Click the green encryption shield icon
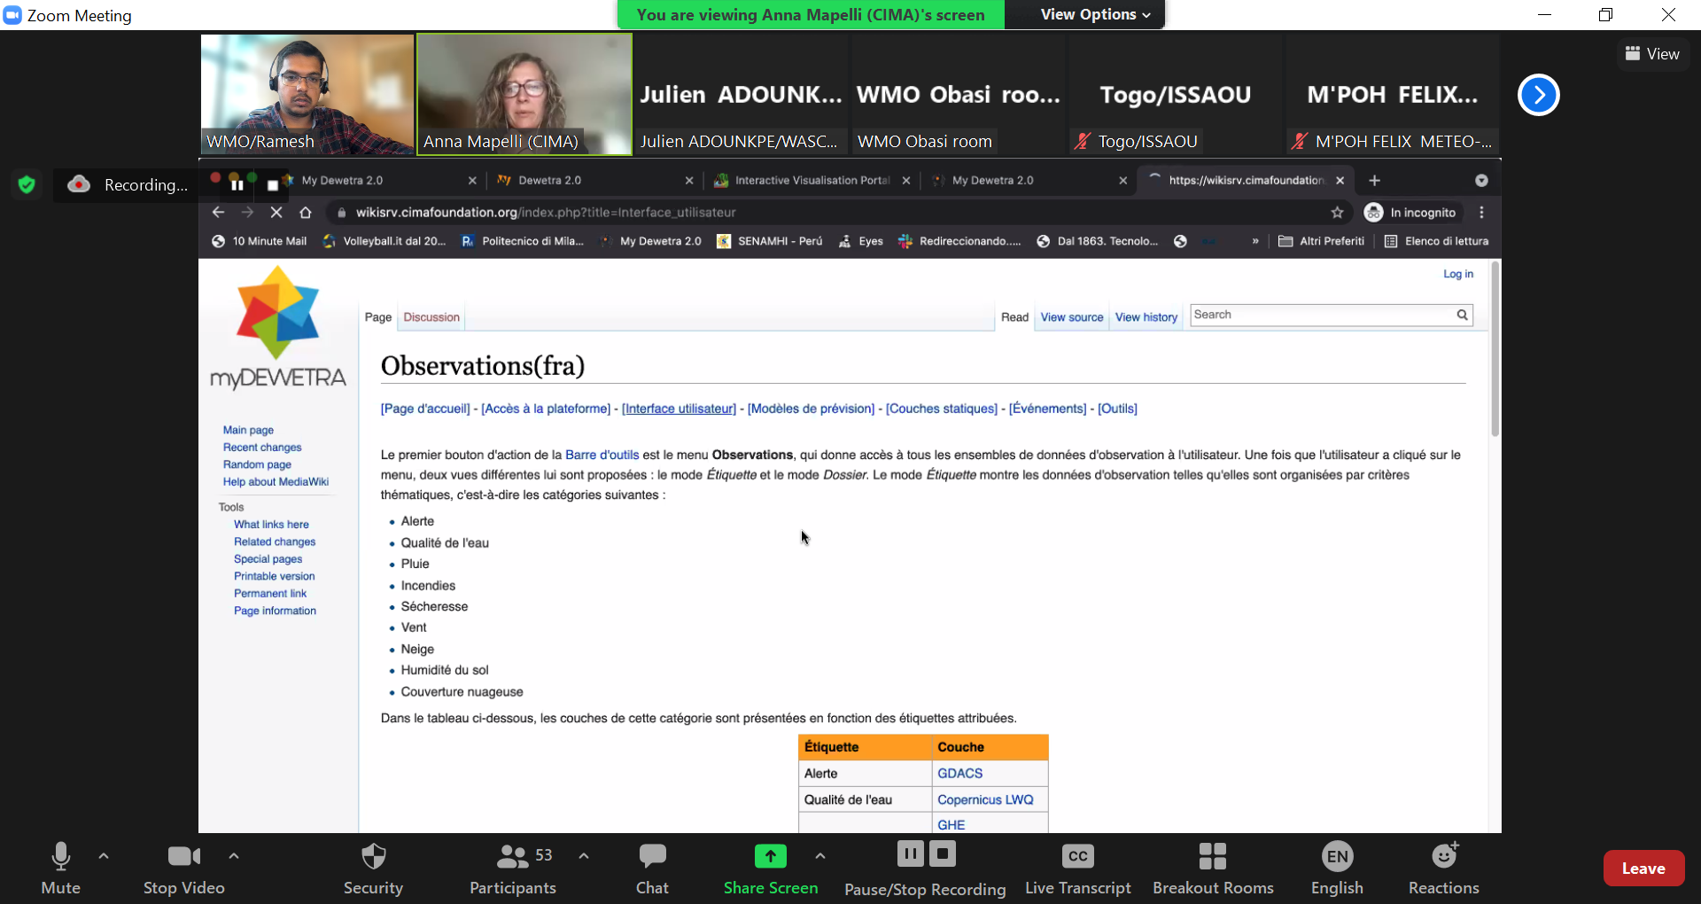 [27, 184]
